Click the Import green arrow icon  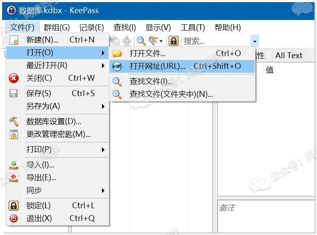(x=14, y=165)
